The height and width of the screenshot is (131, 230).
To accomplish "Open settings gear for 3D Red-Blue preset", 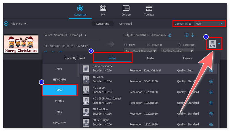I will pos(211,114).
